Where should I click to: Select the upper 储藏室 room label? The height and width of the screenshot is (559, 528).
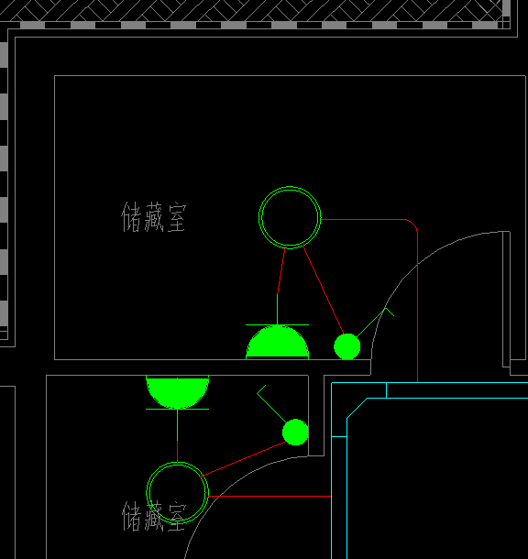click(x=154, y=217)
